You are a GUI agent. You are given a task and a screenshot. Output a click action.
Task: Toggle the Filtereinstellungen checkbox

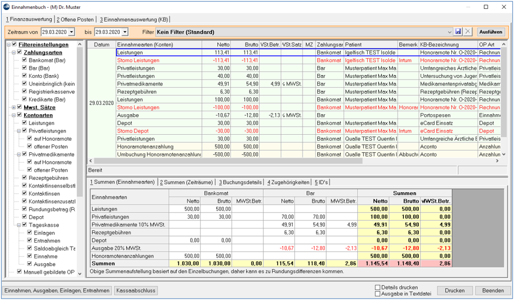click(14, 45)
